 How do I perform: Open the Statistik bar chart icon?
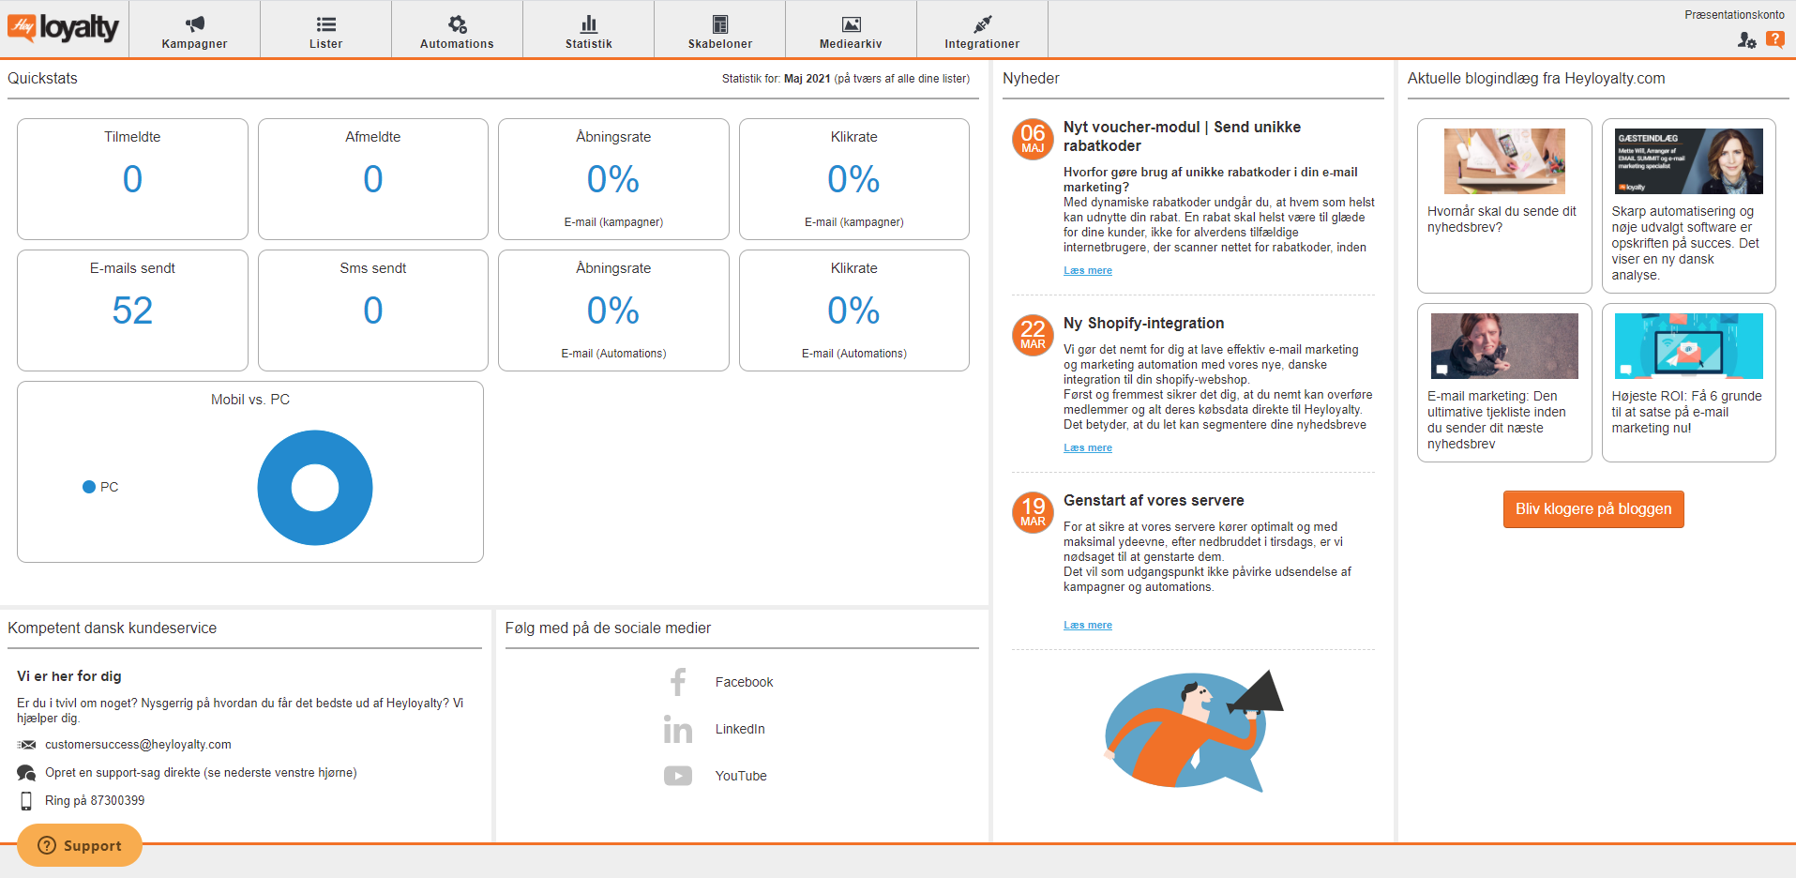point(588,23)
